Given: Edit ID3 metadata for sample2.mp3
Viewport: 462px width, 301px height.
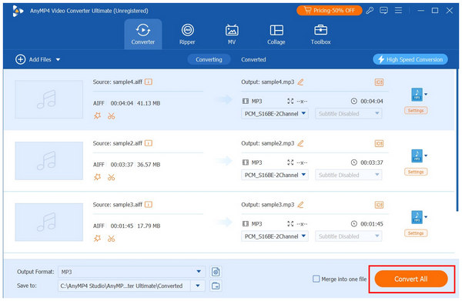Looking at the screenshot, I should click(379, 143).
